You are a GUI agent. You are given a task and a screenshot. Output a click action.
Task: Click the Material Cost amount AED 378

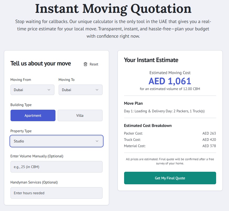click(x=209, y=146)
